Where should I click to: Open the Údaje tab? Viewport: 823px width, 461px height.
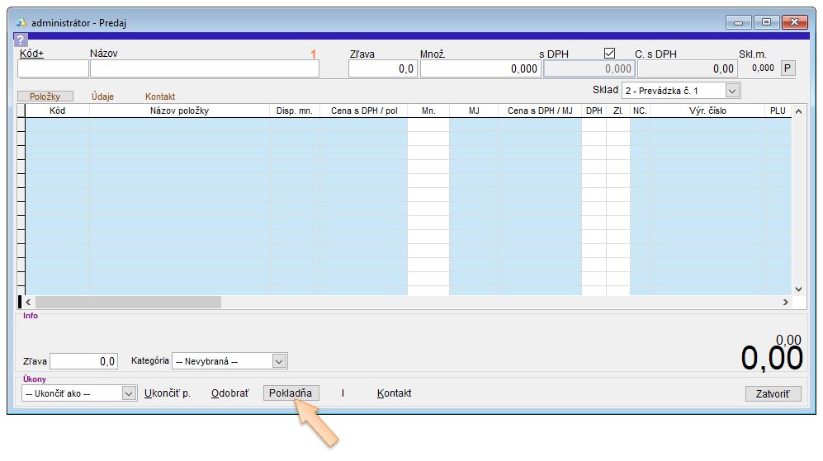coord(102,96)
